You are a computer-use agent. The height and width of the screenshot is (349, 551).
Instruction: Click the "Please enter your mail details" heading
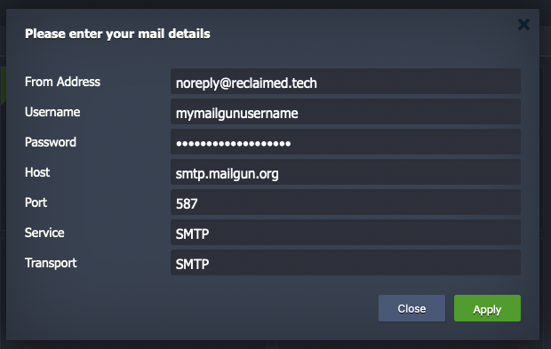pyautogui.click(x=117, y=34)
